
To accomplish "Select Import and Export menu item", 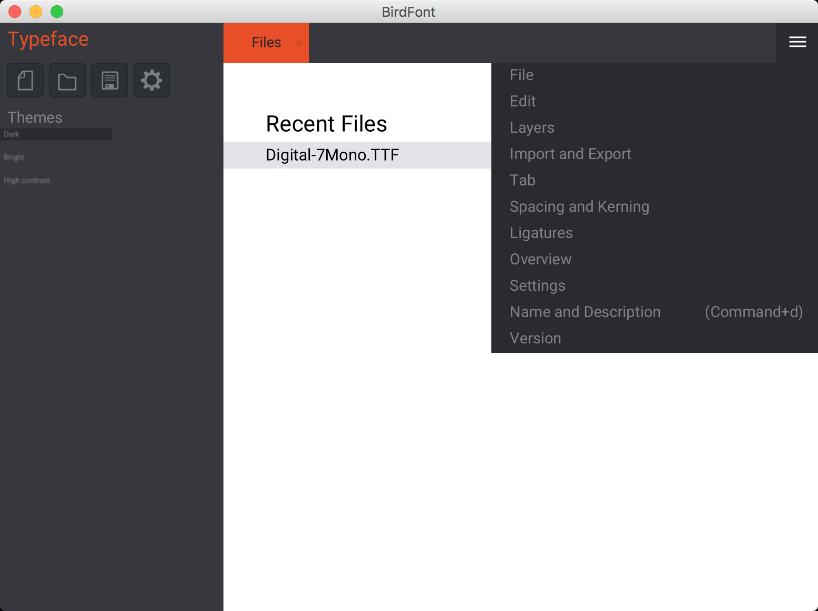I will (x=655, y=154).
